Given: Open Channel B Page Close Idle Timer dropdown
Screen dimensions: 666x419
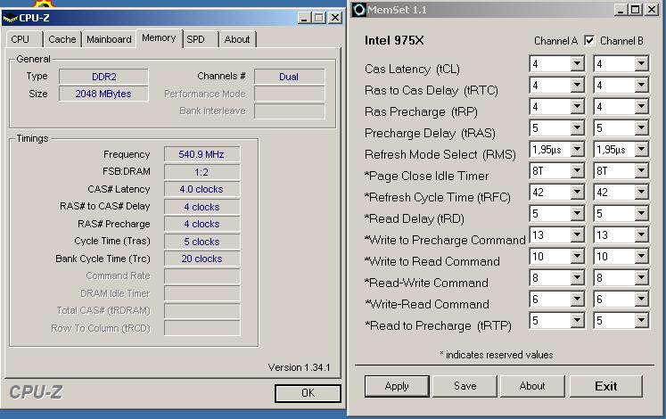Looking at the screenshot, I should click(x=641, y=170).
